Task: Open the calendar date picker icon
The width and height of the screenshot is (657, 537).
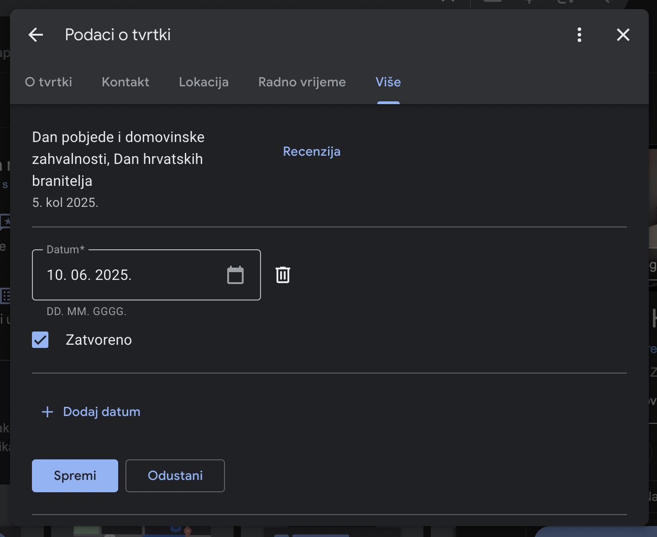Action: click(235, 275)
